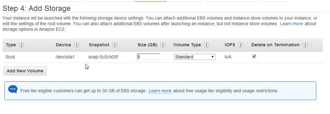Click the Volume Type info icon
The image size is (330, 114).
tap(206, 45)
